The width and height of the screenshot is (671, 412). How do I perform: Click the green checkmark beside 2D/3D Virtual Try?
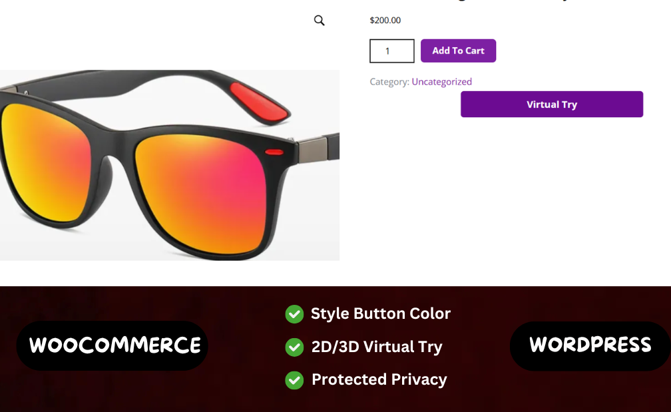(x=294, y=347)
